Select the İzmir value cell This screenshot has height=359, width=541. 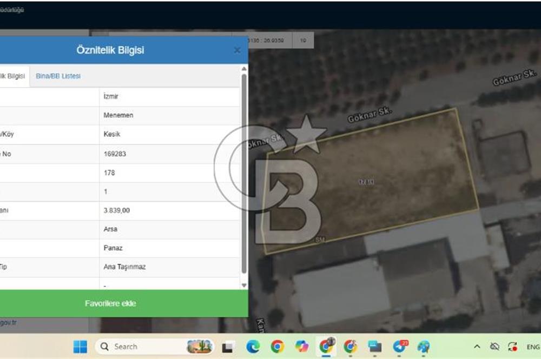pos(169,97)
